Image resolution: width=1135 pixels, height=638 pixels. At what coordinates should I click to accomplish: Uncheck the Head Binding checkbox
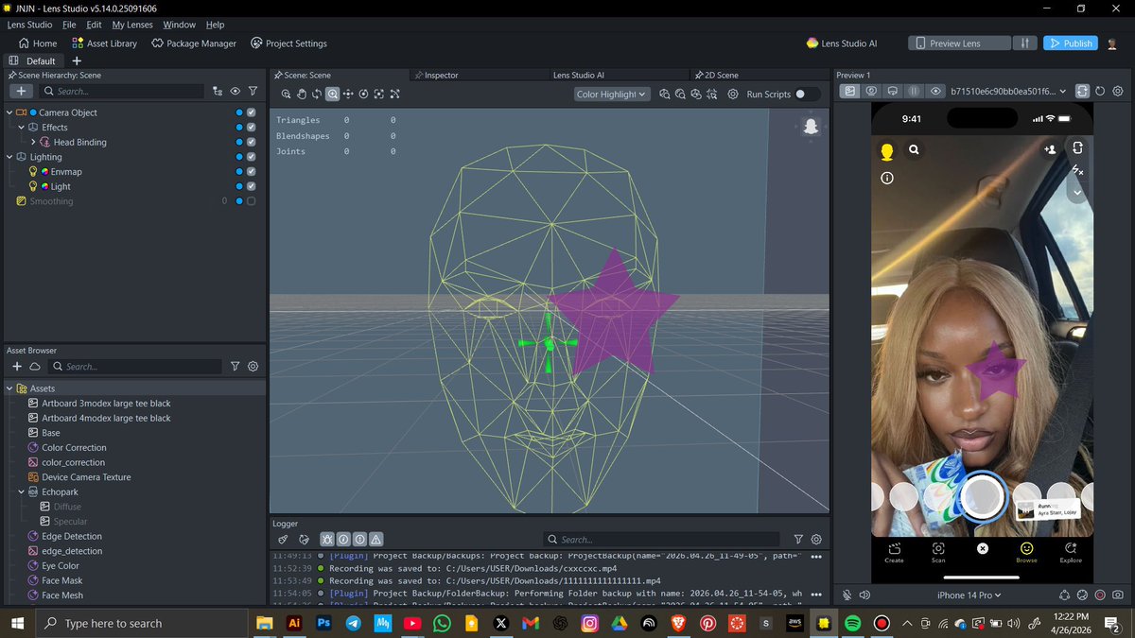click(x=252, y=142)
